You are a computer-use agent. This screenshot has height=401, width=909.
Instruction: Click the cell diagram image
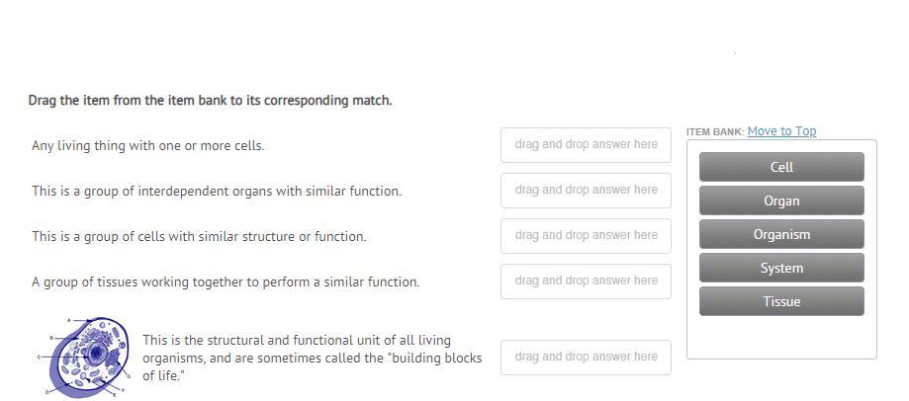(89, 357)
